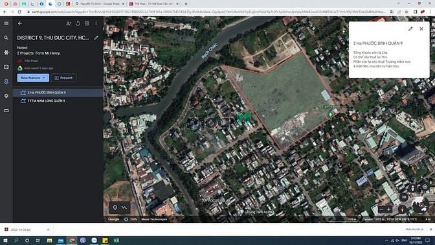Viewport: 435px width, 245px height.
Task: Switch to the Facebook pinned tab
Action: [x=41, y=4]
